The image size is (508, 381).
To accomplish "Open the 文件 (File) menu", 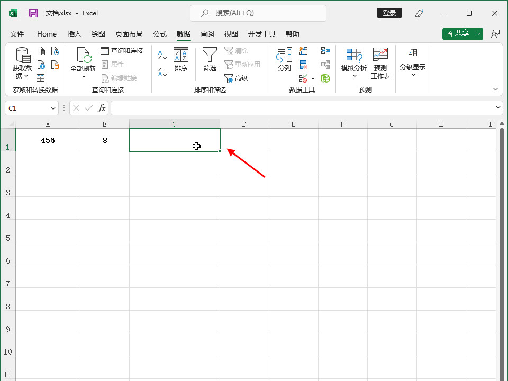I will click(17, 34).
